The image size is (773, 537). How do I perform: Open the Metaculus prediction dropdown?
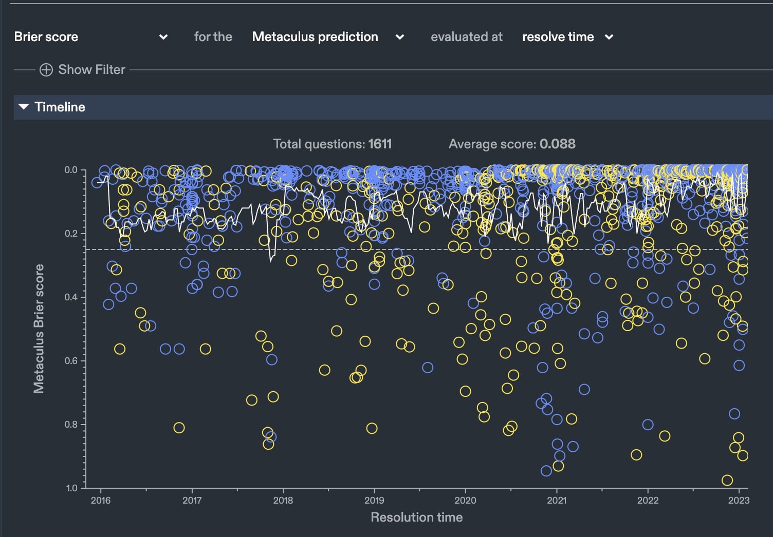tap(315, 36)
